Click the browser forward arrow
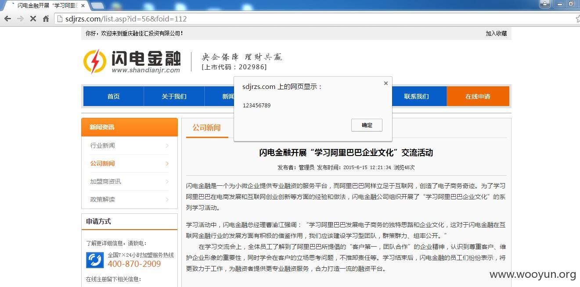This screenshot has height=287, width=580. pyautogui.click(x=20, y=19)
